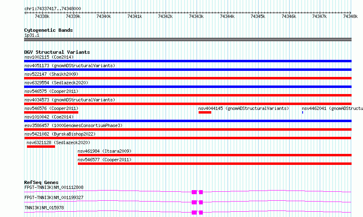Image resolution: width=363 pixels, height=217 pixels.
Task: Click the nsv1002115 (Coe2014) label
Action: [49, 57]
